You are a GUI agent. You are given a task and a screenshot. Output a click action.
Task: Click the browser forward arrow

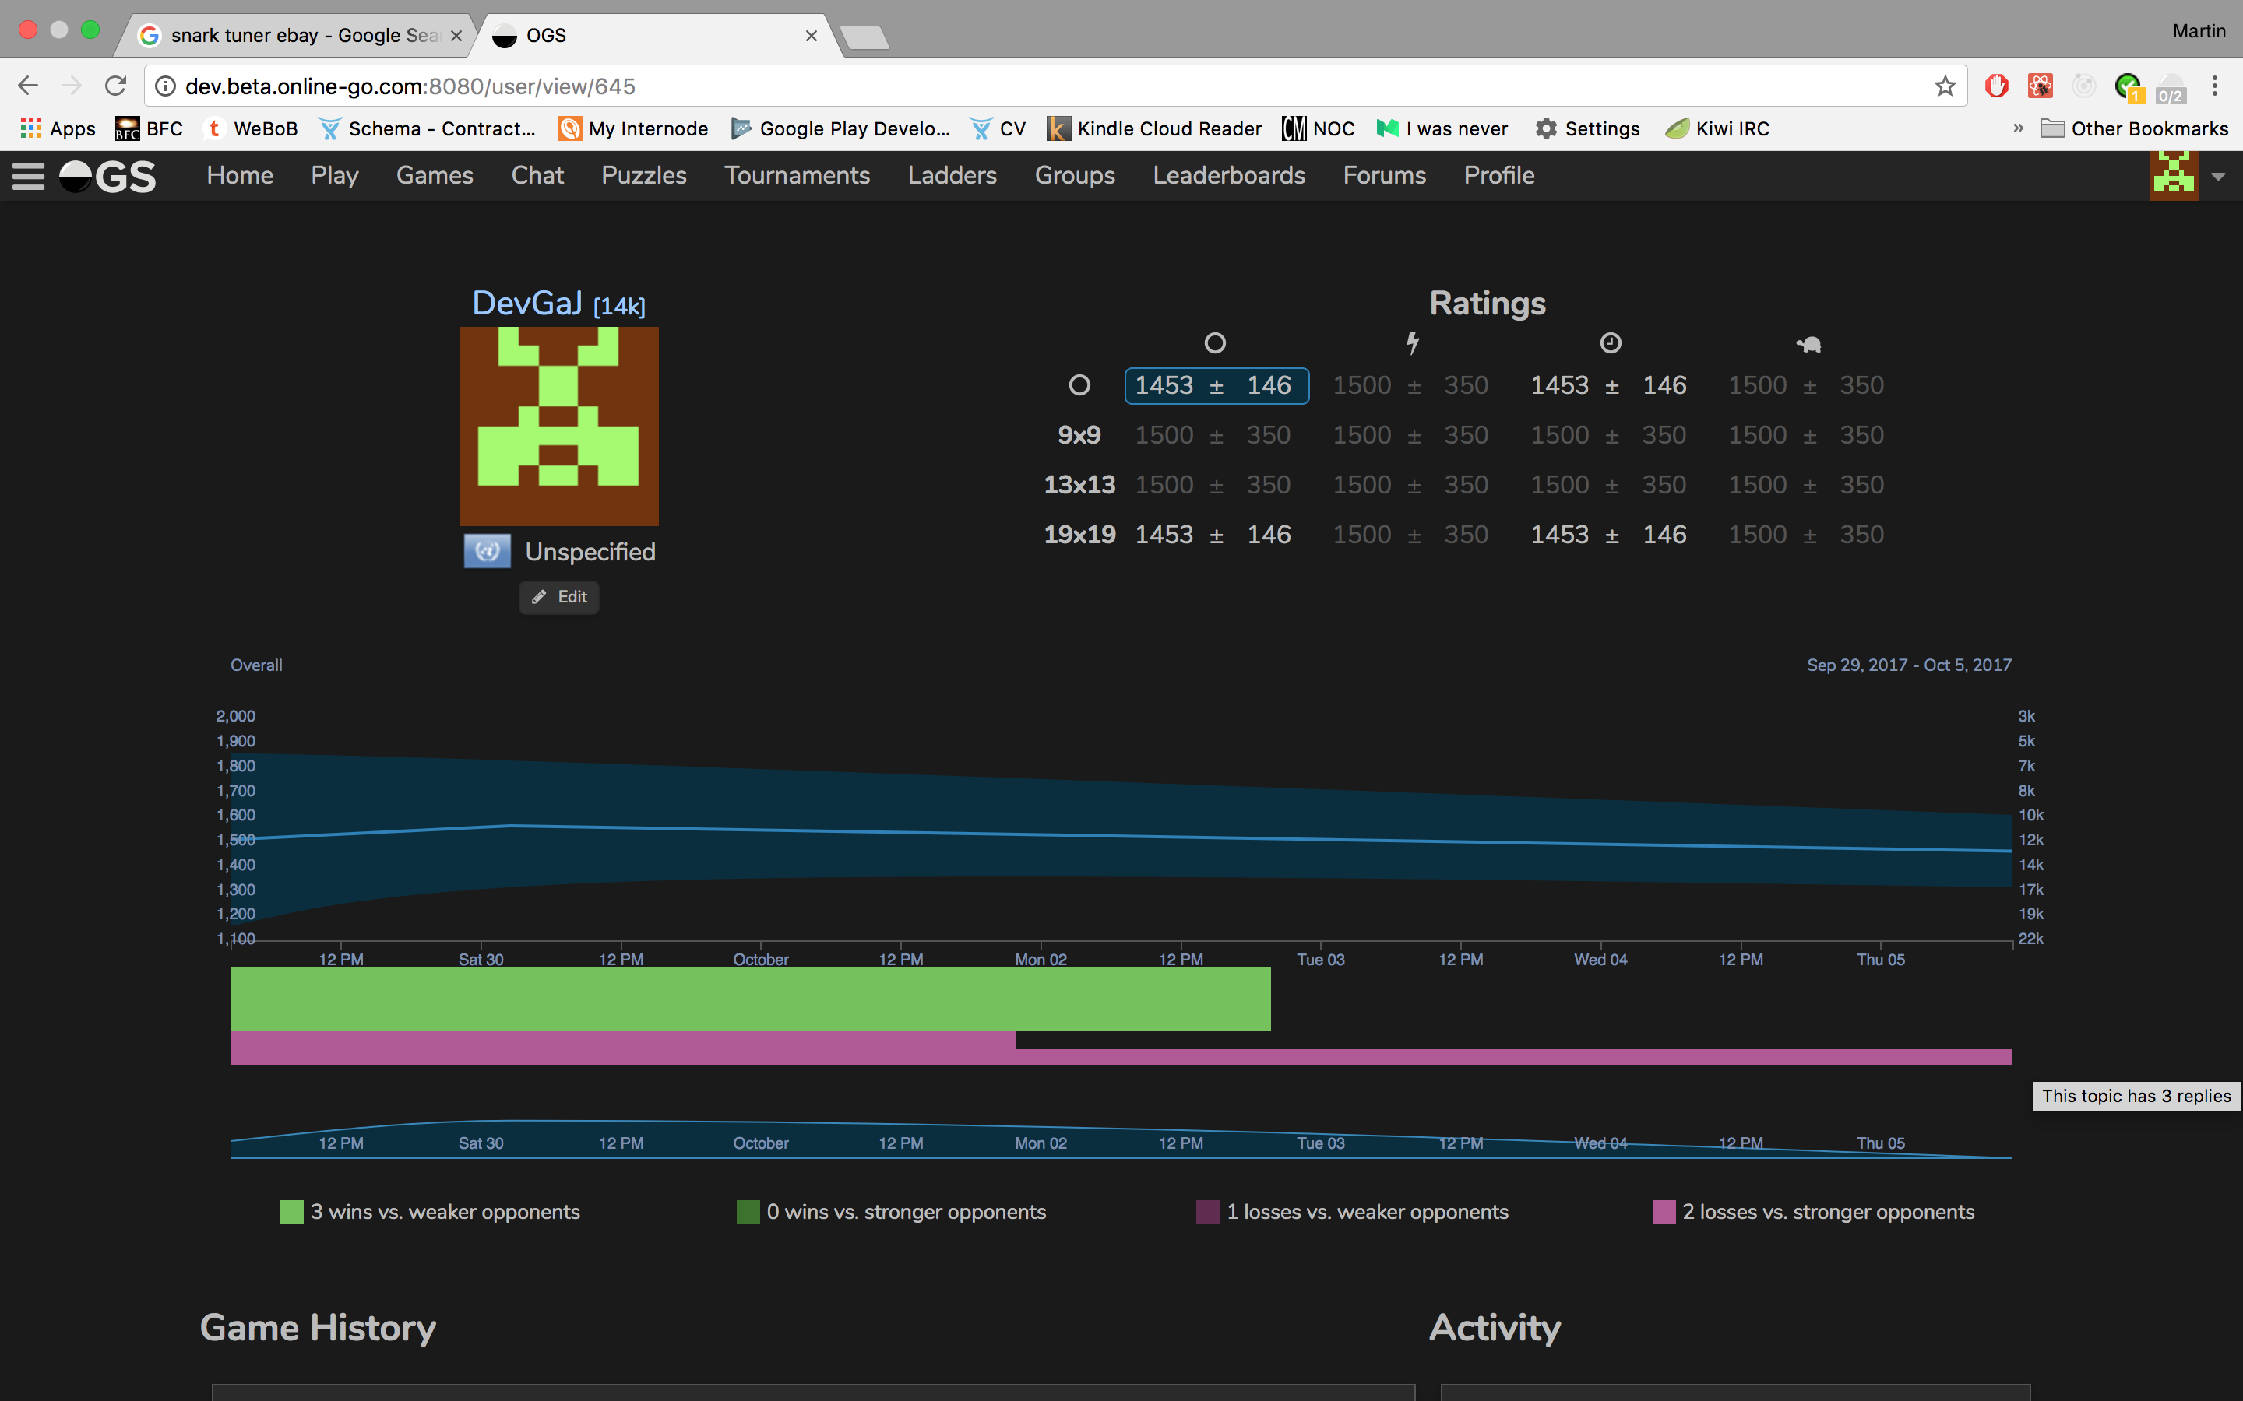click(x=72, y=86)
